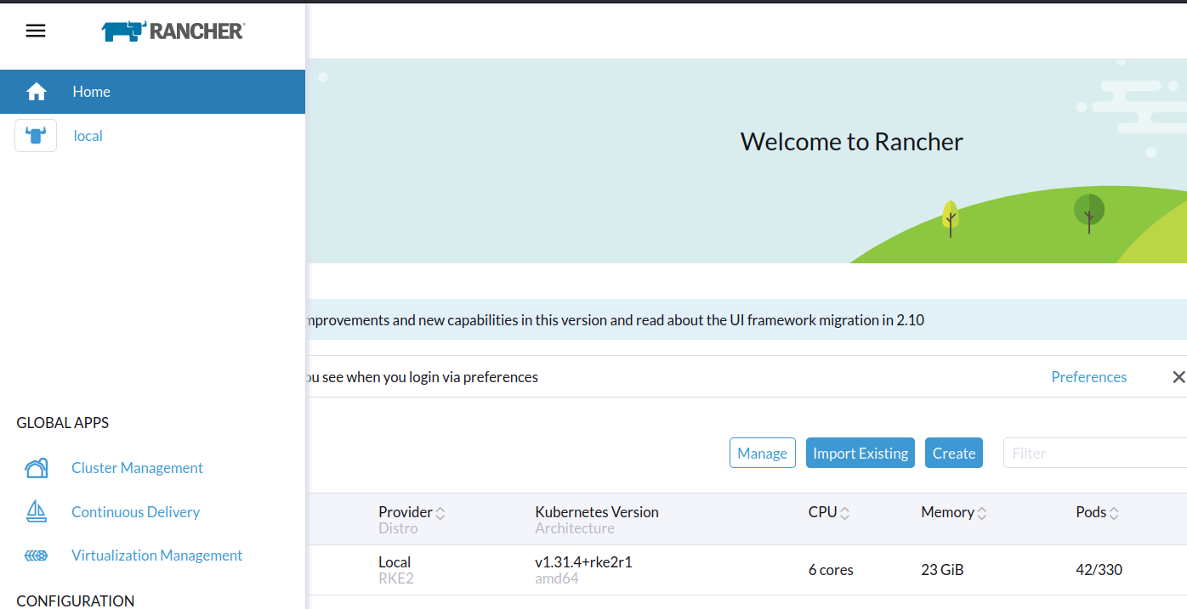Click the CONFIGURATION section label
The height and width of the screenshot is (609, 1187).
(76, 601)
